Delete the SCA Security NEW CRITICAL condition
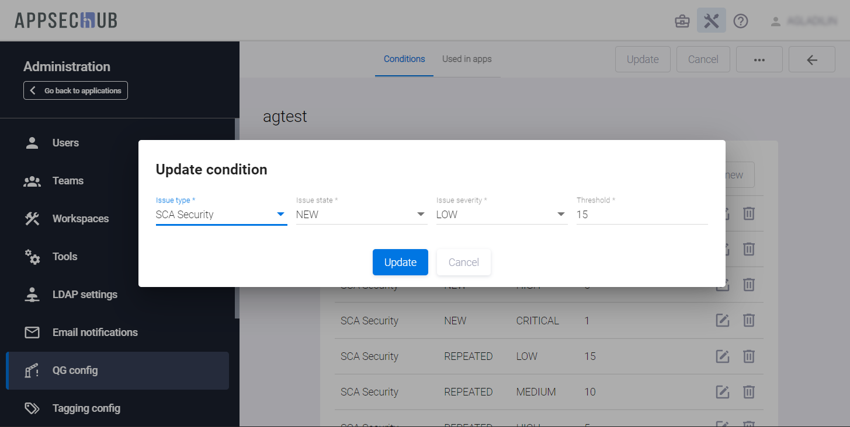 point(749,320)
